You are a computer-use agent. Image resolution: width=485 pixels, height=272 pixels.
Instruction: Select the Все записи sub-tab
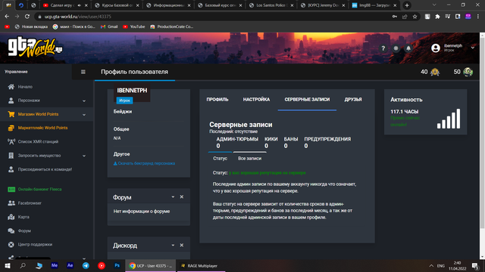(x=249, y=158)
